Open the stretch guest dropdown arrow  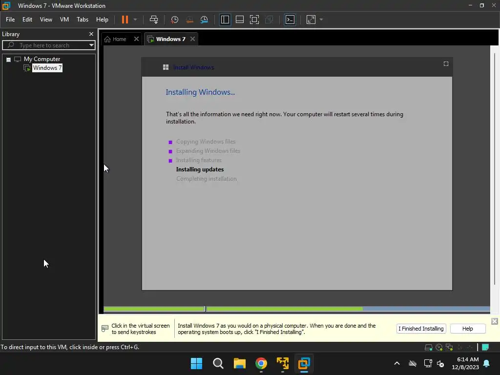tap(321, 20)
